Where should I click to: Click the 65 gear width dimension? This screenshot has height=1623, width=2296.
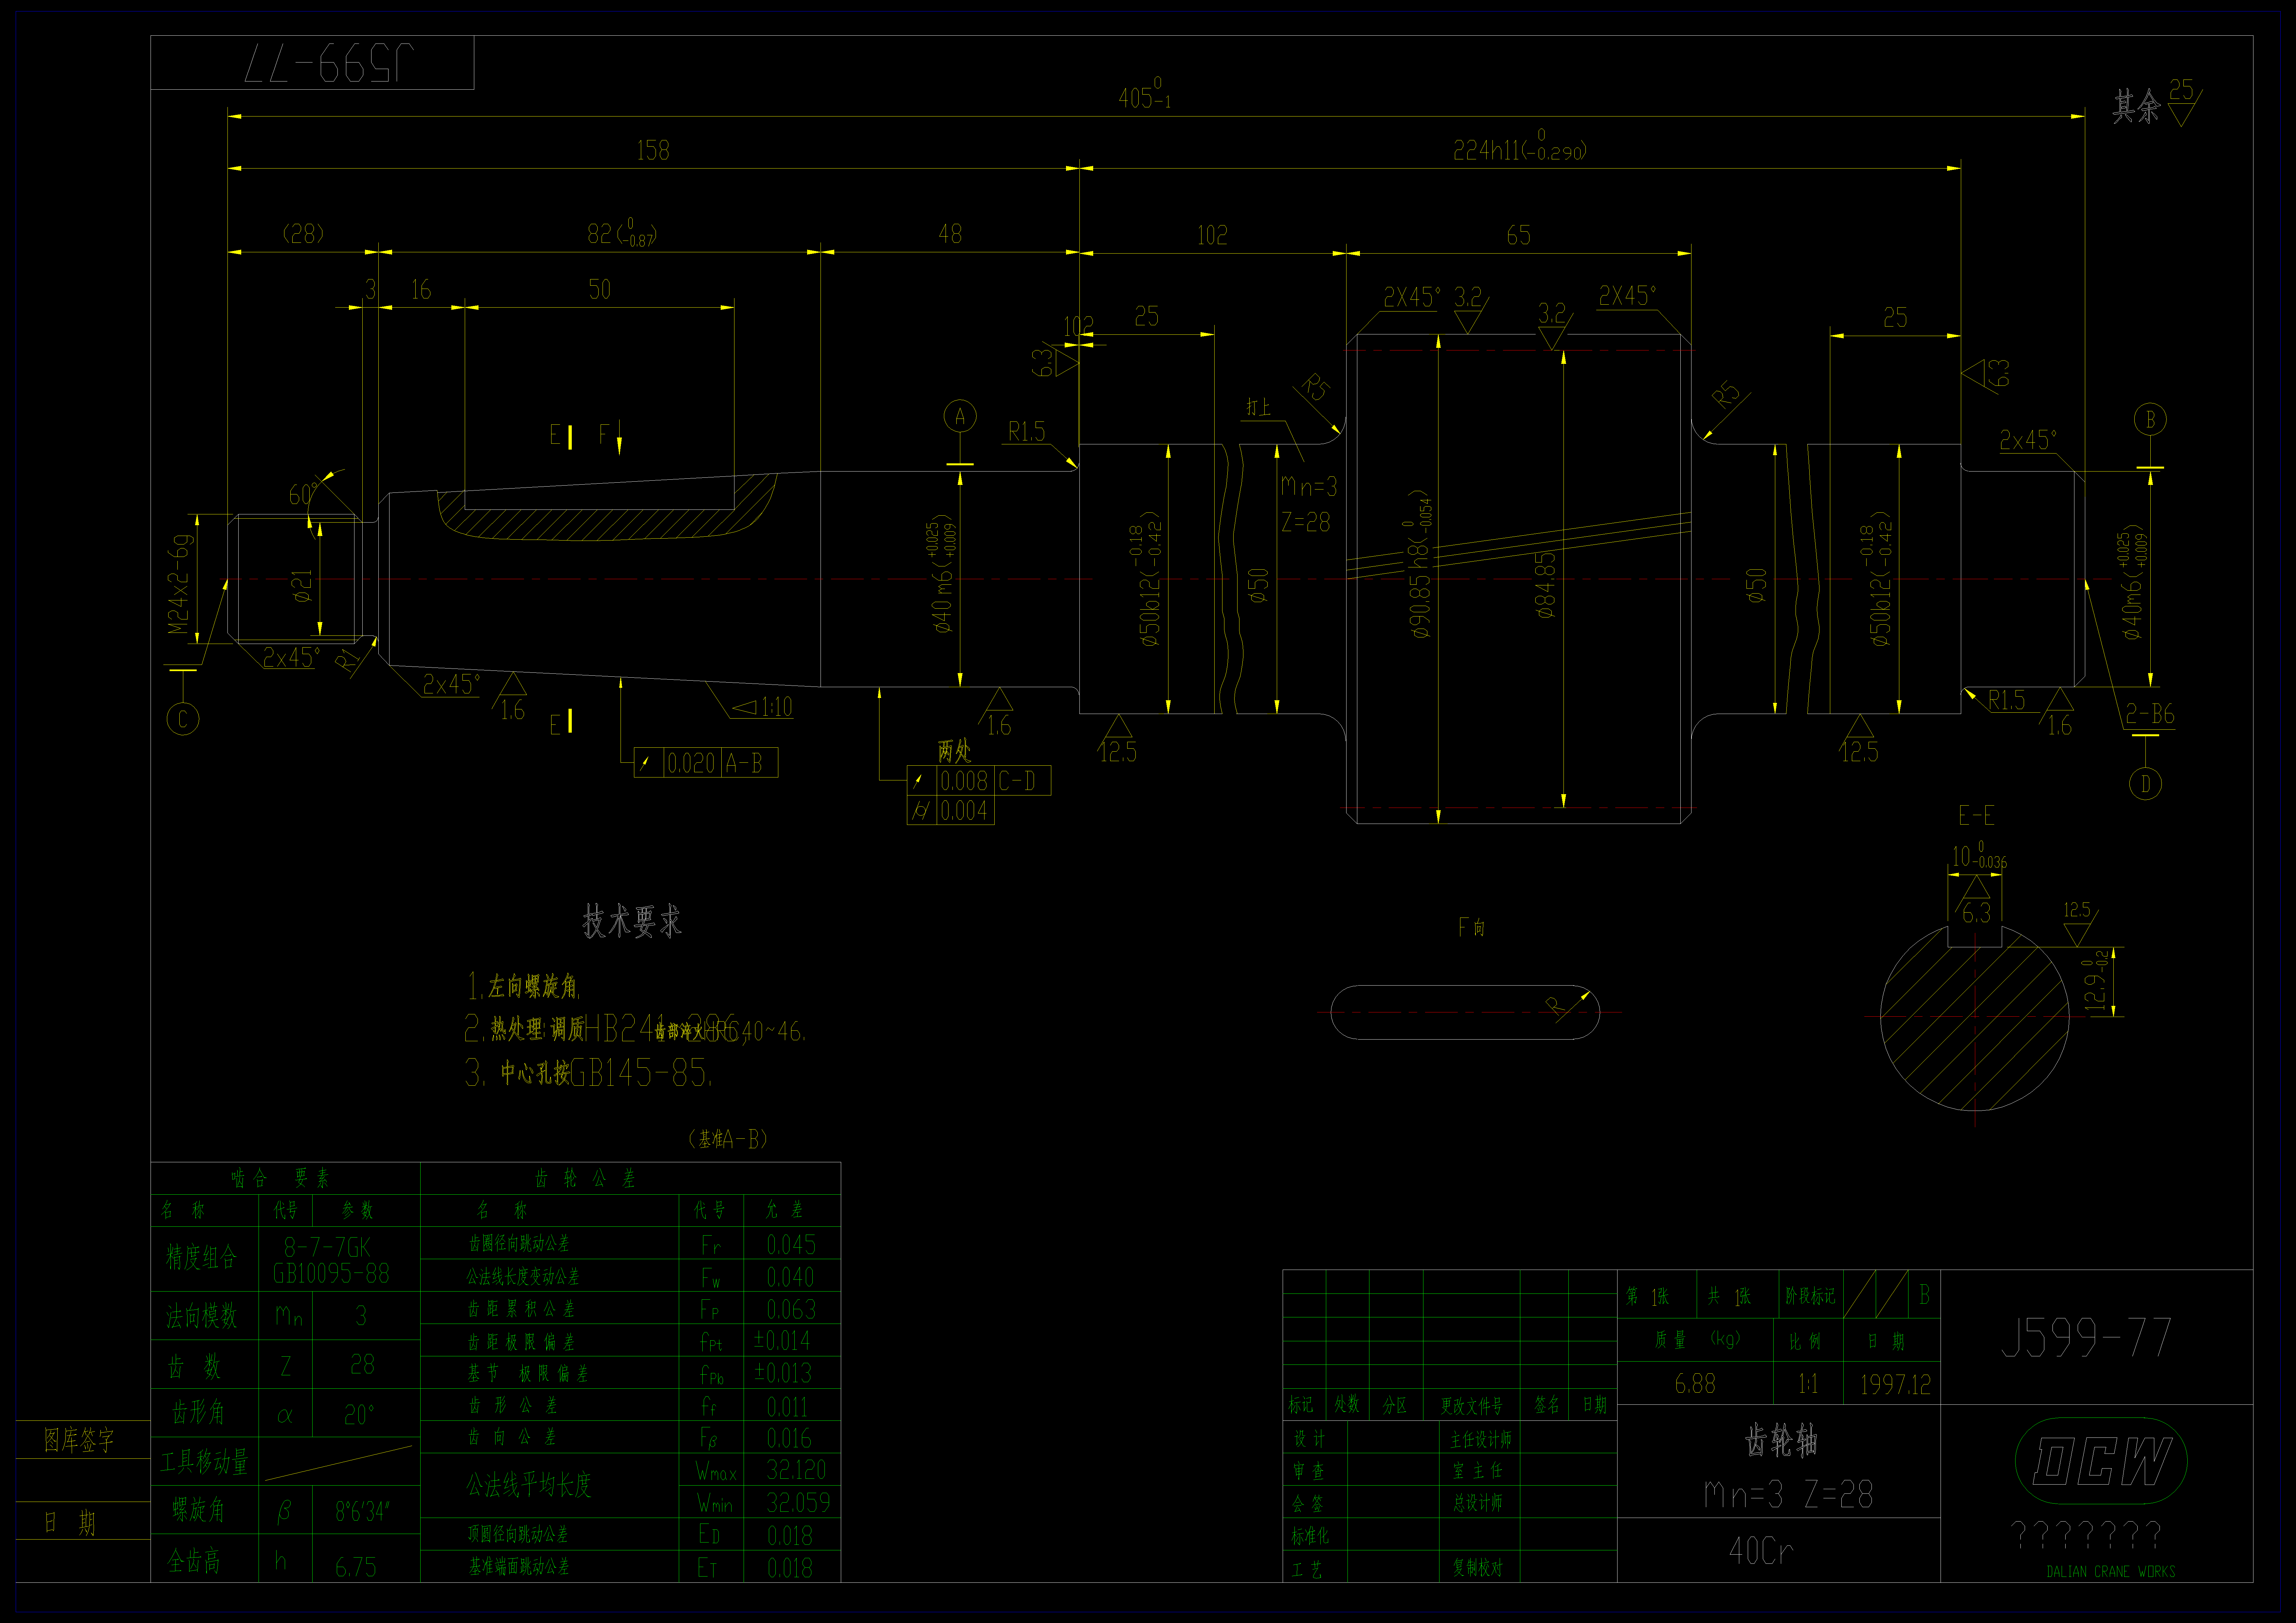pos(1518,235)
